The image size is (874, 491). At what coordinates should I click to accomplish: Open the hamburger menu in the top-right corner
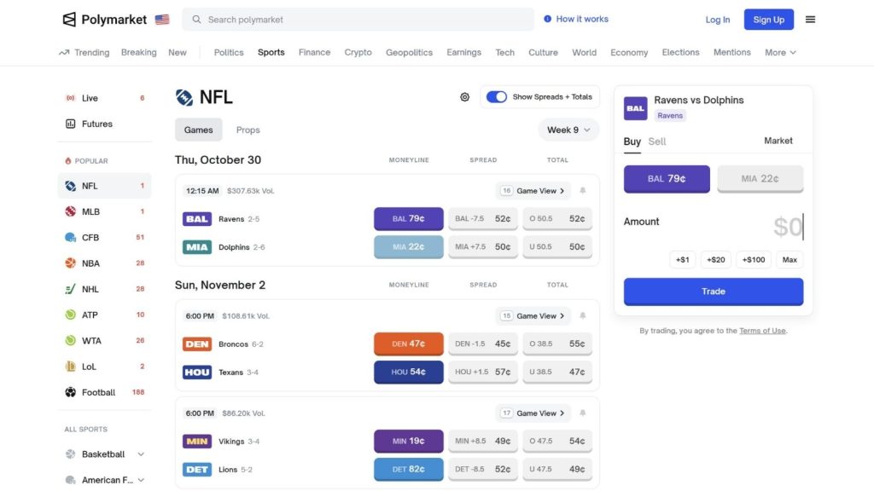click(x=810, y=19)
